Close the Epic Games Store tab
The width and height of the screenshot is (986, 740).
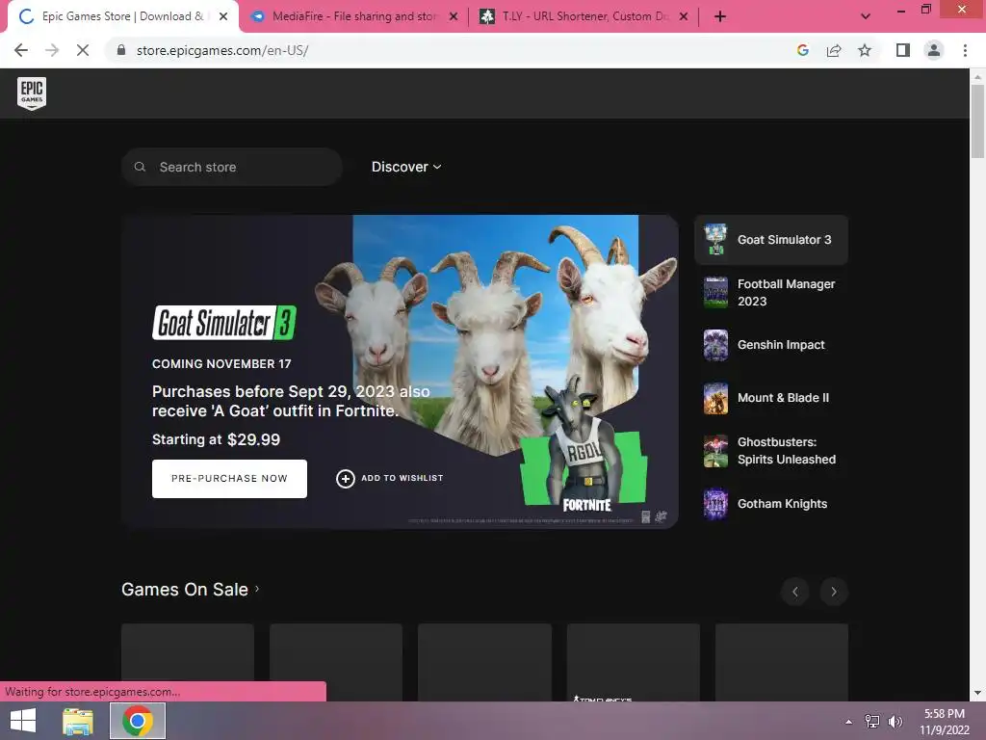(x=223, y=17)
